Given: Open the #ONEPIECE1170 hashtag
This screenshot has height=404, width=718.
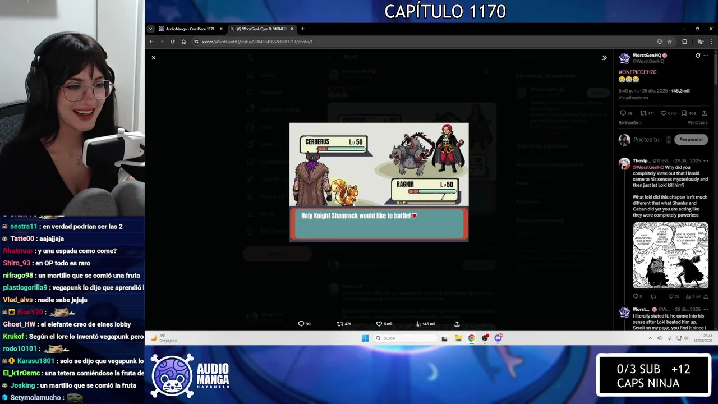Looking at the screenshot, I should pyautogui.click(x=637, y=72).
